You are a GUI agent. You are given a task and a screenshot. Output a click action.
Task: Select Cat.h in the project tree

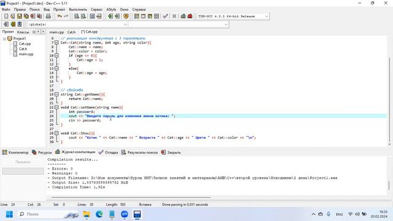coord(23,49)
